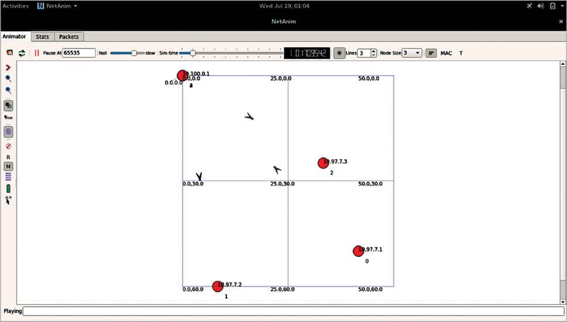Click the airplane mode icon

pos(530,6)
